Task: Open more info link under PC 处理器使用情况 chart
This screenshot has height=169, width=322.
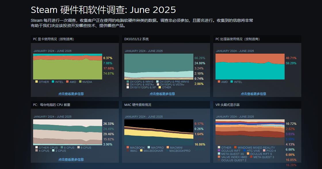Action: (x=253, y=94)
